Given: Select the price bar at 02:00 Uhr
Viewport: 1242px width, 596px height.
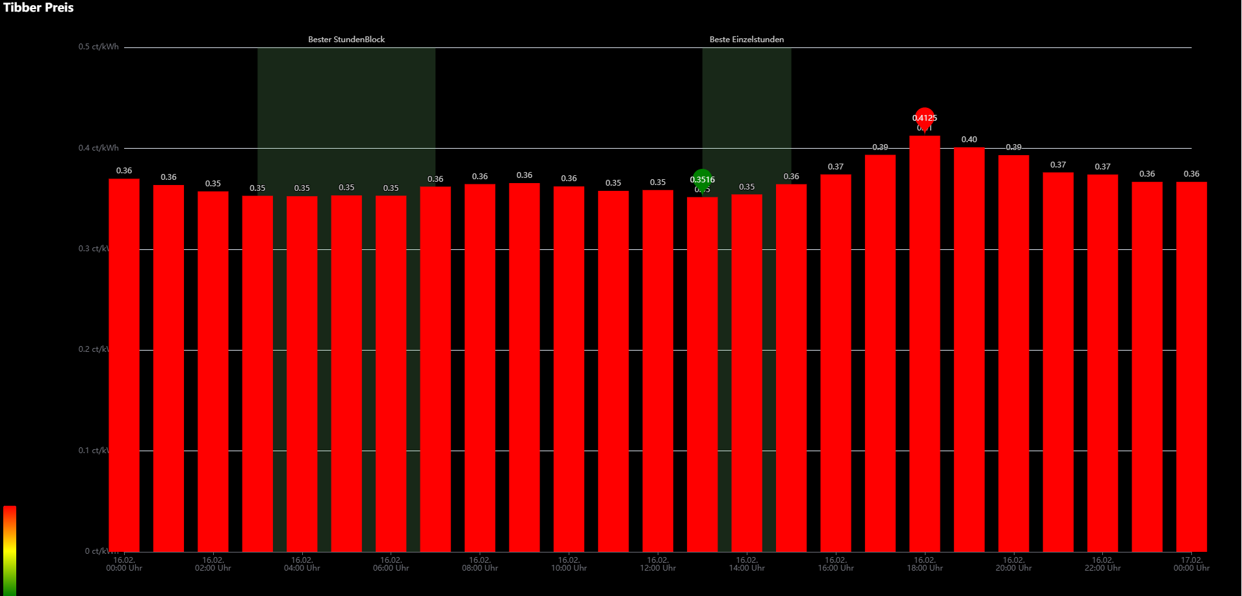Looking at the screenshot, I should tap(213, 371).
